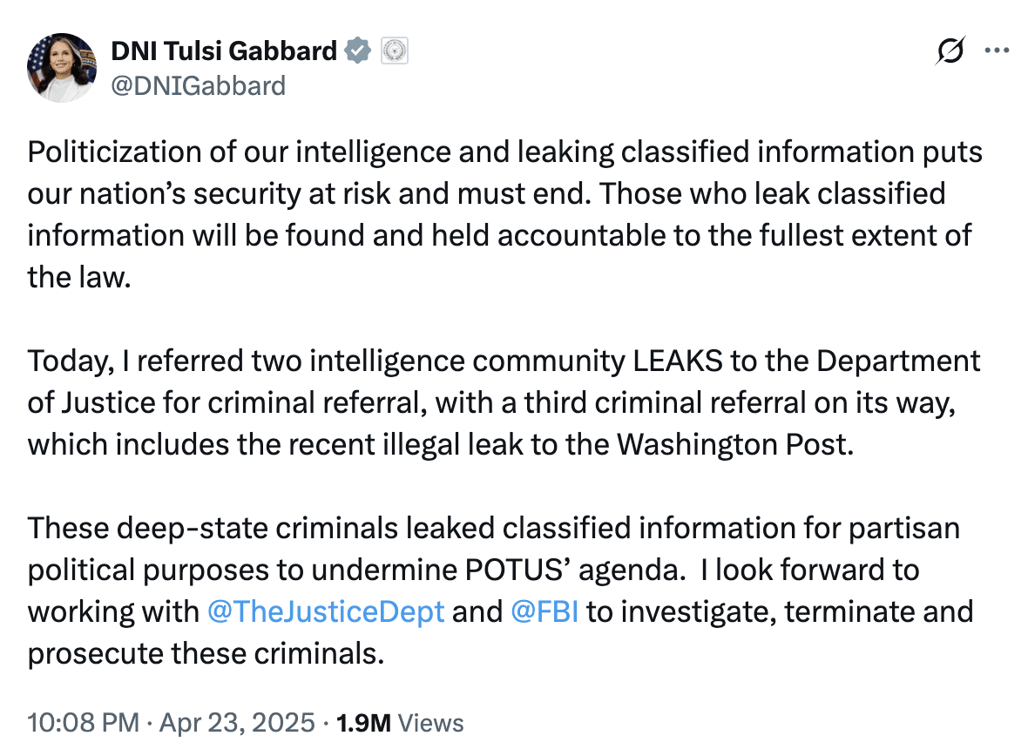Follow the @TheJusticeDept mention link

[x=327, y=611]
